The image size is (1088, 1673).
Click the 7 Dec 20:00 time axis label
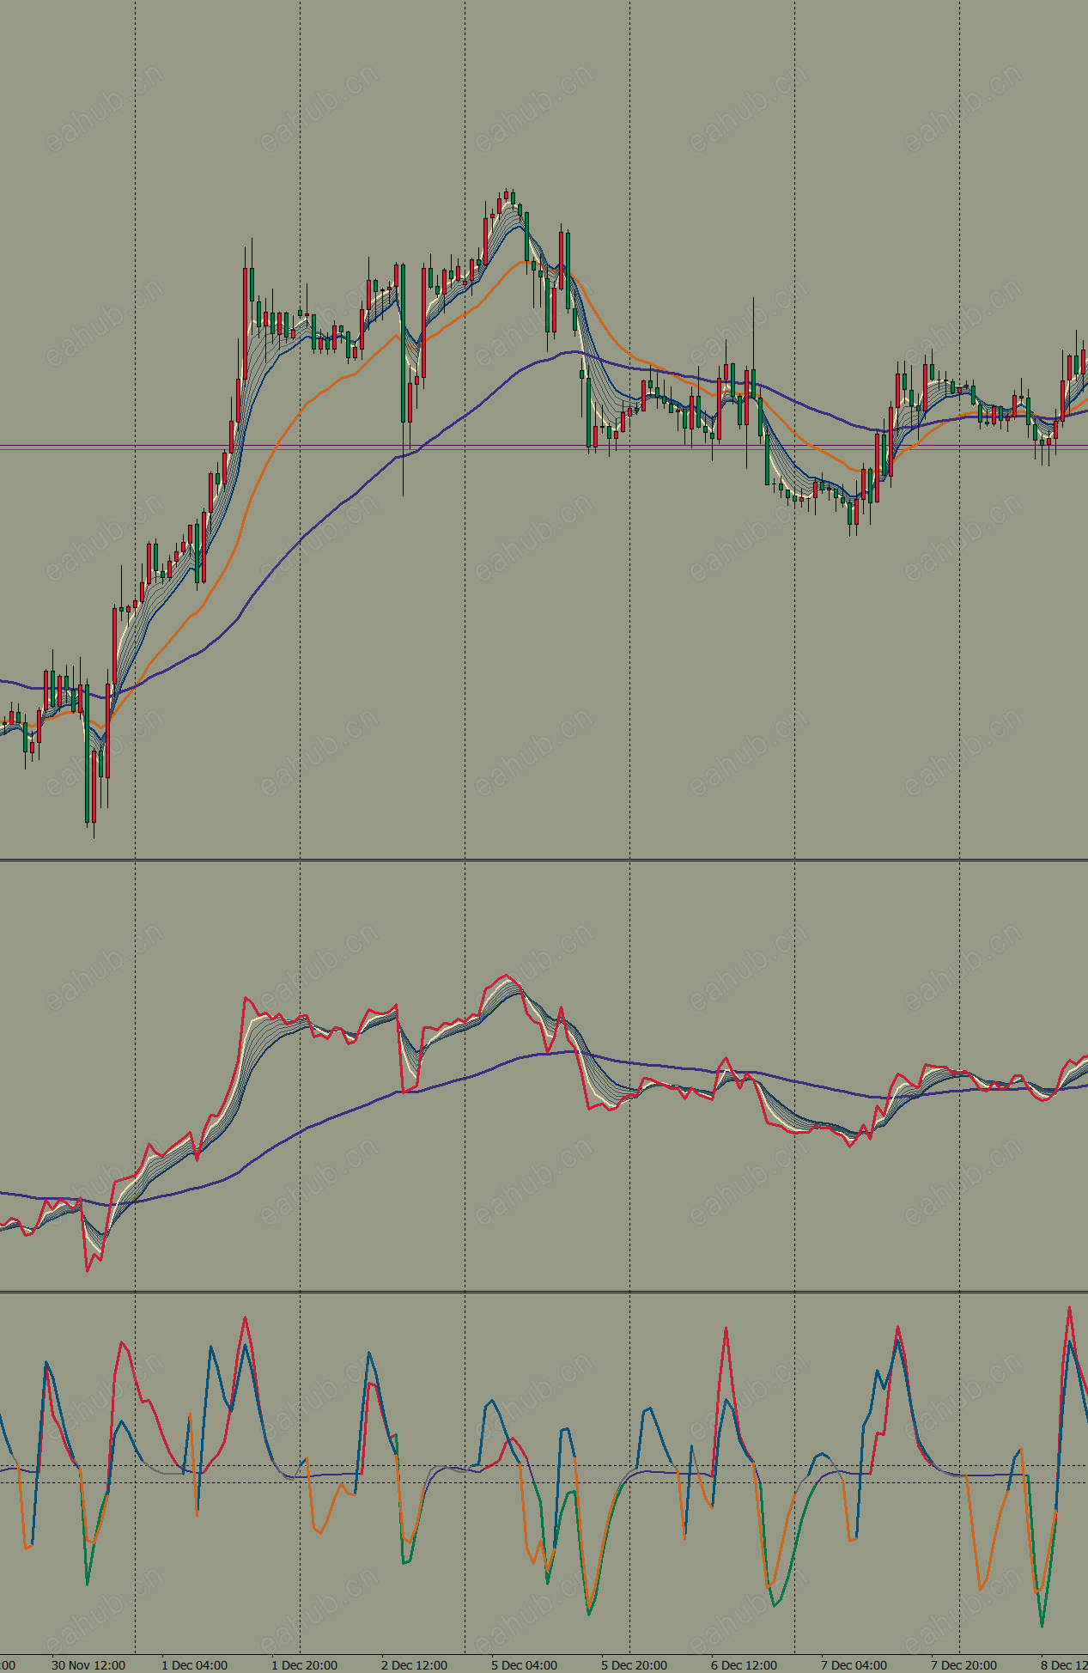[964, 1664]
